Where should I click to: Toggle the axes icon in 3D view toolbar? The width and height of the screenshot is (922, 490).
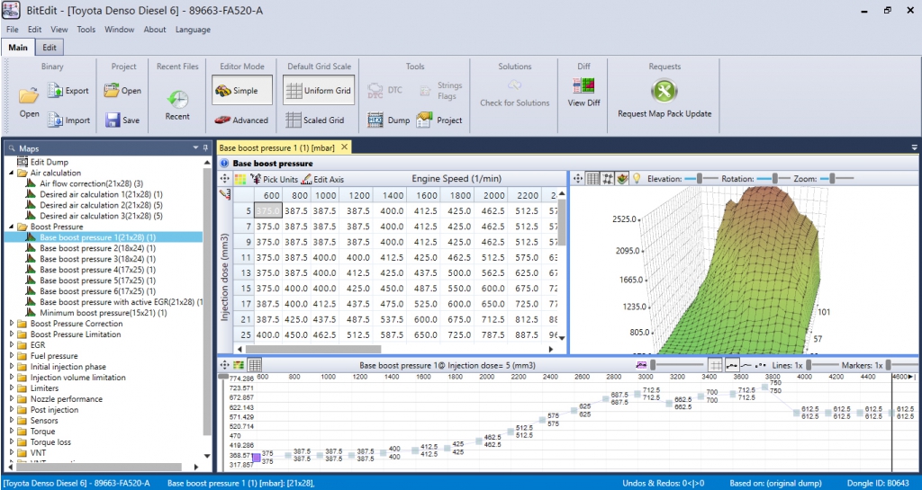coord(608,178)
